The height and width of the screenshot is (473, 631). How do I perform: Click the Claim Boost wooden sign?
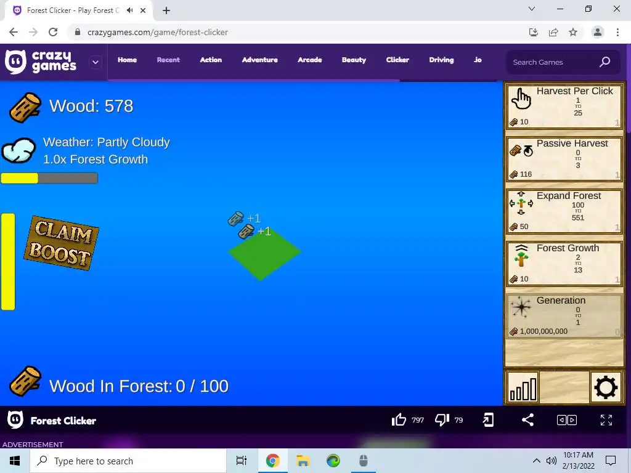(x=61, y=243)
